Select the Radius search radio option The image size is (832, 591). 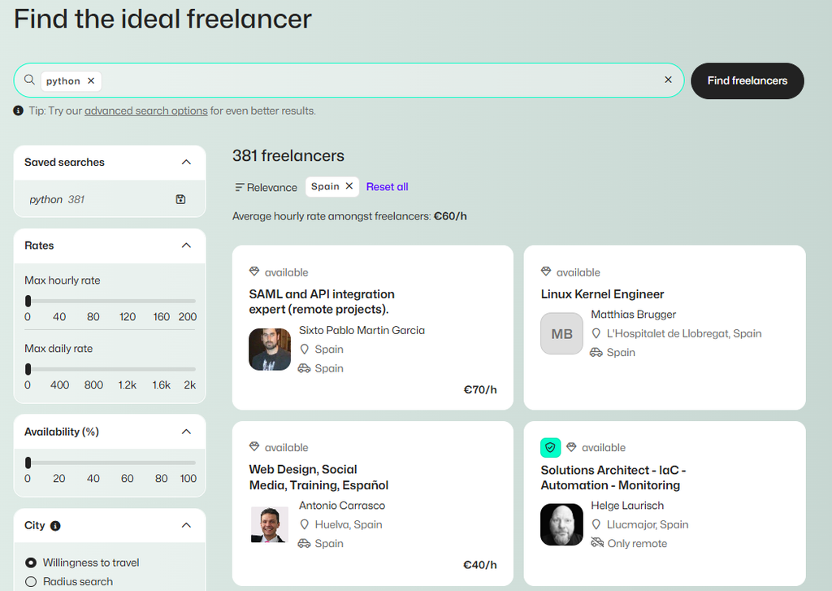coord(31,581)
